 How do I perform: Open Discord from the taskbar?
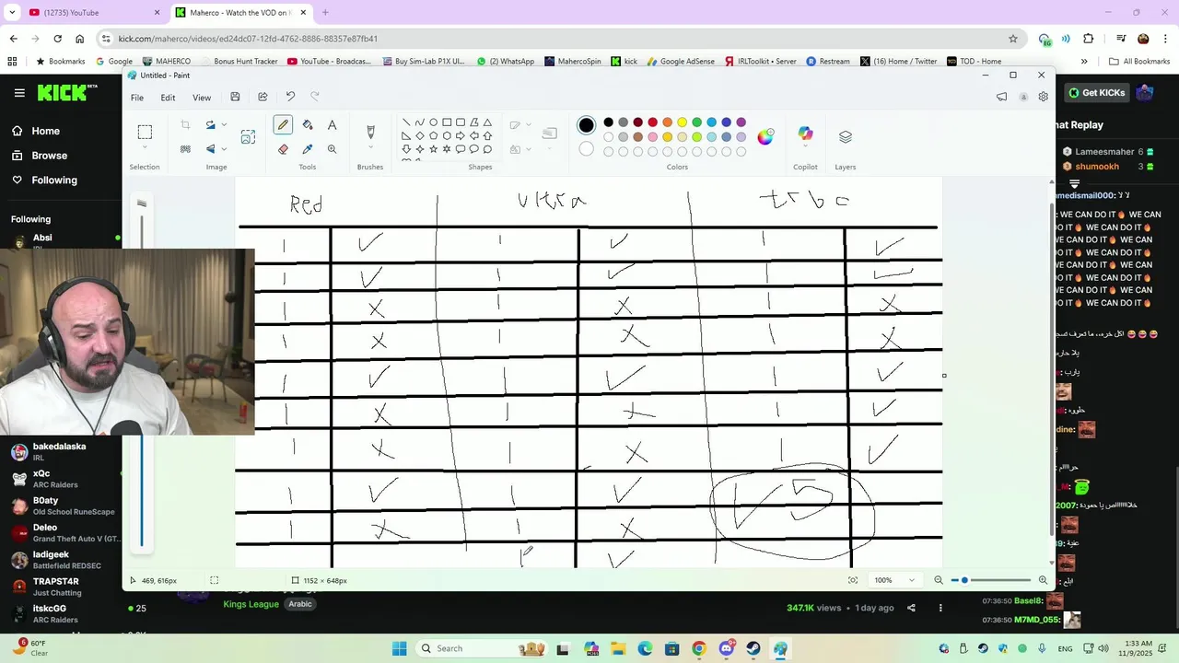(x=726, y=648)
